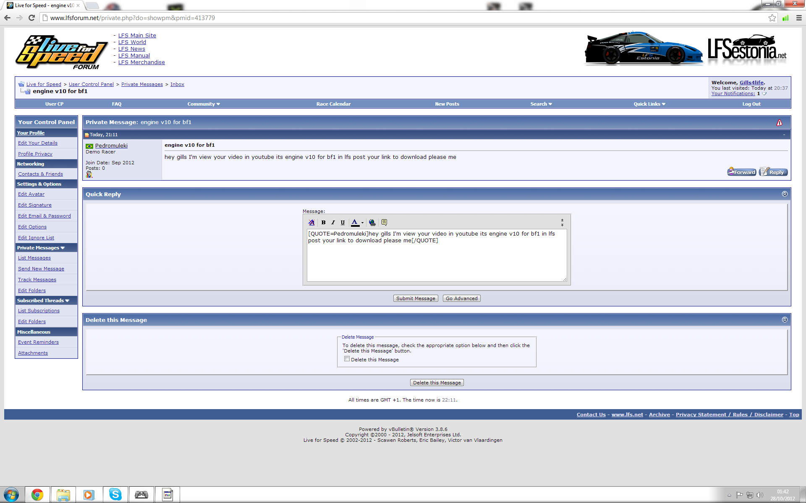Toggle underline formatting in editor
Screen dimensions: 806x503
(x=343, y=223)
